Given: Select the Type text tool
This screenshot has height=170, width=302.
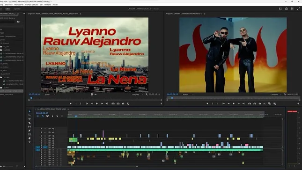Looking at the screenshot, I should click(29, 142).
